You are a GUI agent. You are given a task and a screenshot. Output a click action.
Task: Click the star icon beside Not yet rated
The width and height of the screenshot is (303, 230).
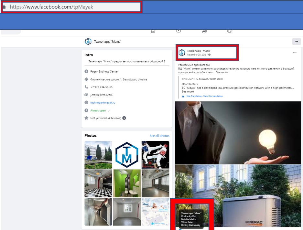pos(86,118)
